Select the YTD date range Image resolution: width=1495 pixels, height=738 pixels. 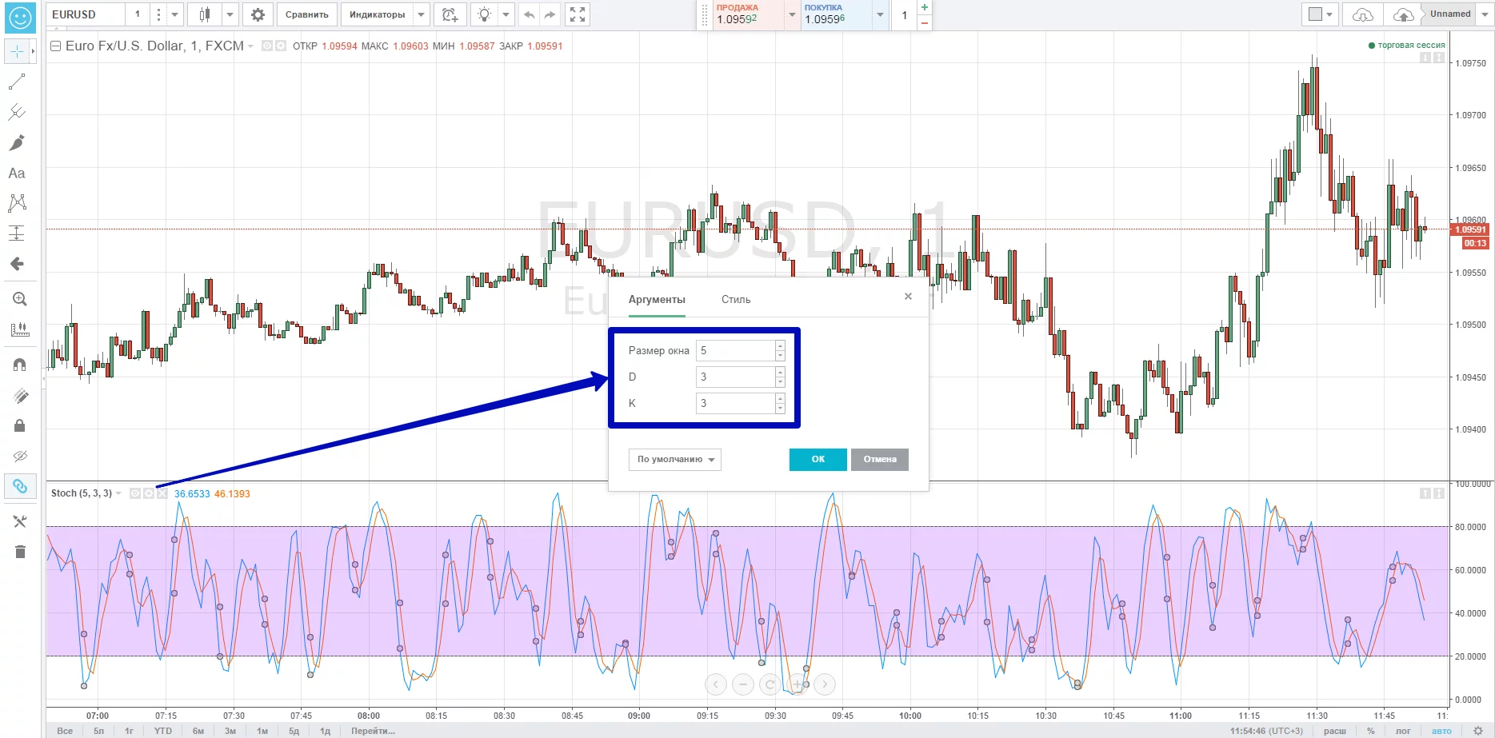pyautogui.click(x=163, y=731)
